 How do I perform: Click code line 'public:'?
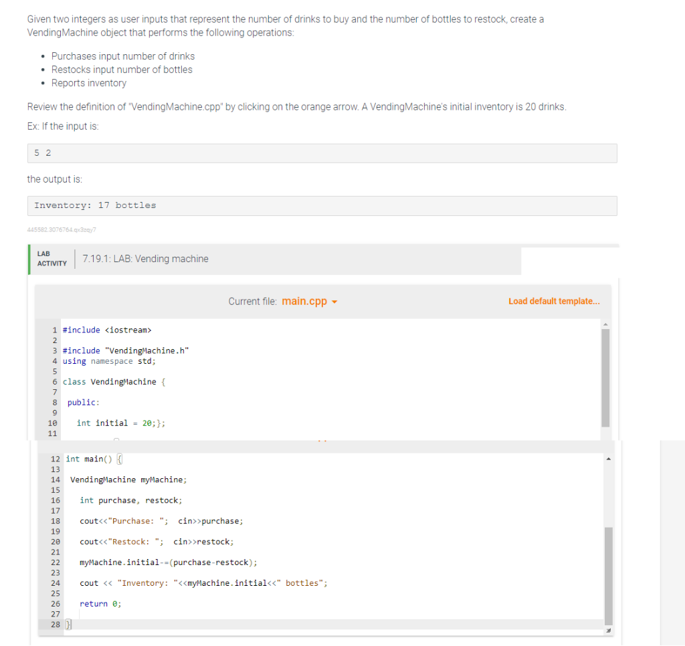[84, 403]
